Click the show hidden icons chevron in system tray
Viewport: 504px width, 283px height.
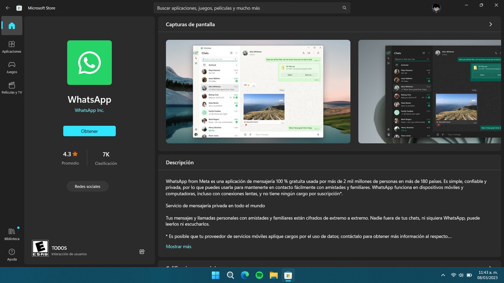[443, 275]
